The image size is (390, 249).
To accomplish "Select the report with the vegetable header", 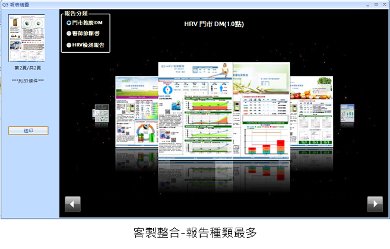I will point(313,110).
